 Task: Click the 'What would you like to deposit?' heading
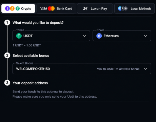(x=38, y=23)
